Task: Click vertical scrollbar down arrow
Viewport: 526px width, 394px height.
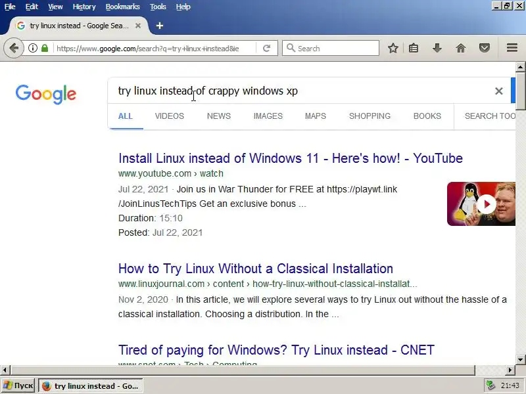Action: click(520, 360)
